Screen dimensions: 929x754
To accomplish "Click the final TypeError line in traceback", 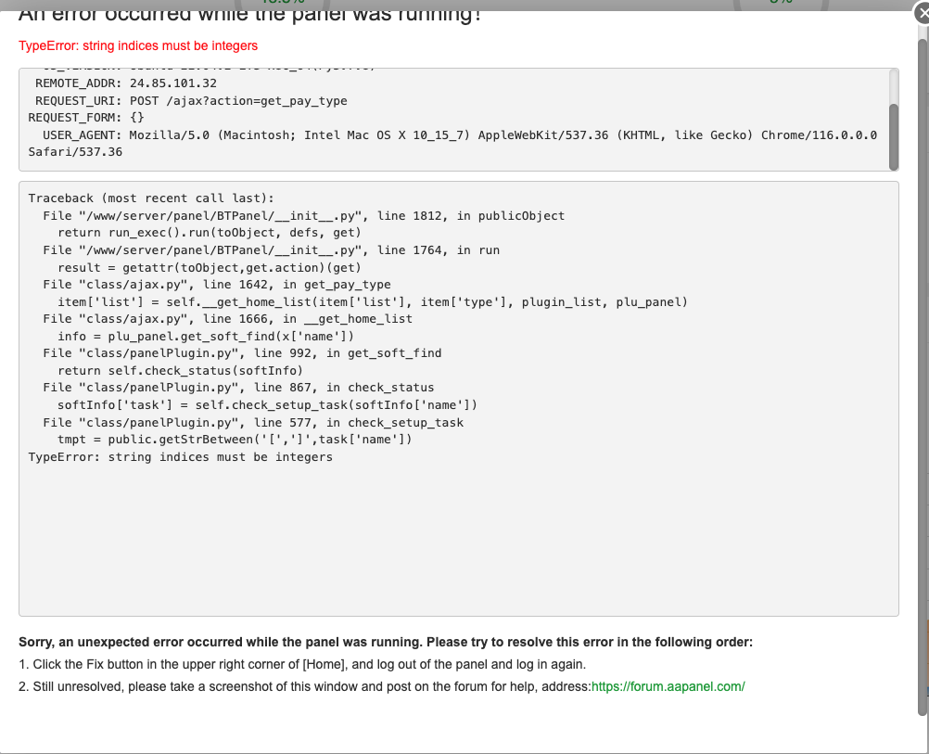I will click(x=180, y=457).
